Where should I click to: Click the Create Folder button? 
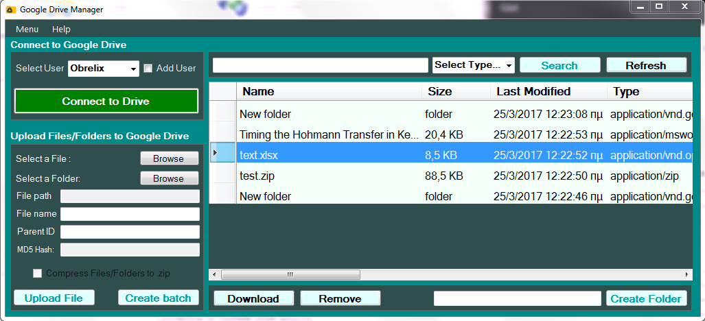[646, 298]
